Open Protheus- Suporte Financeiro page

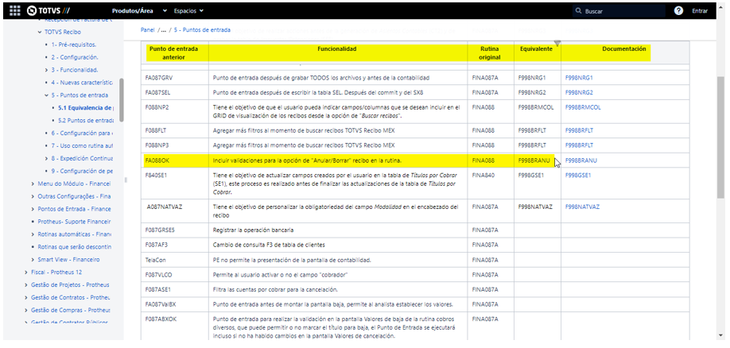74,222
